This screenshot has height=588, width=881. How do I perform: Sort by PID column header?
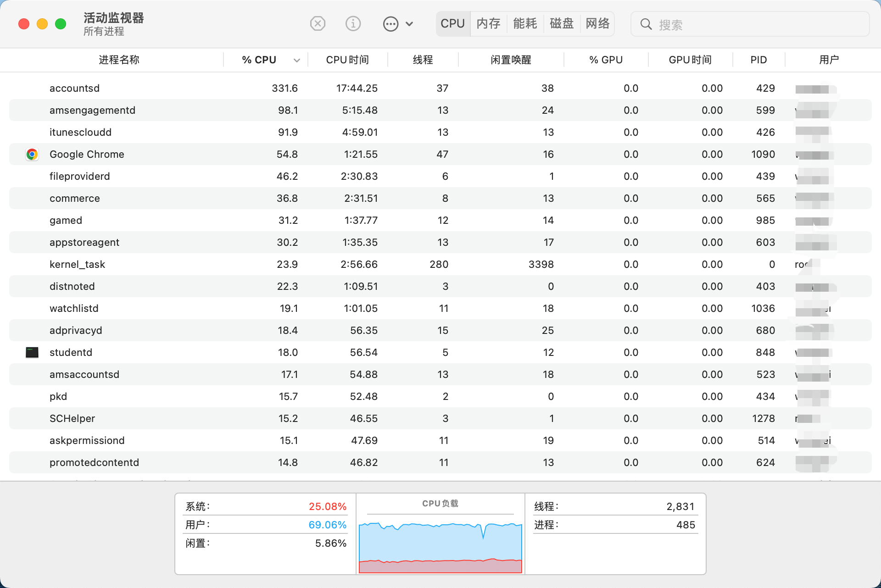point(758,60)
